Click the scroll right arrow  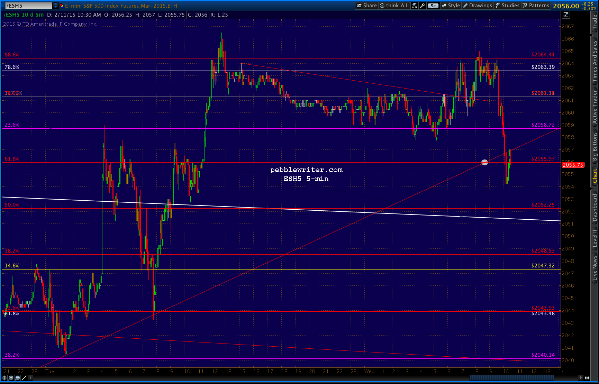(581, 378)
